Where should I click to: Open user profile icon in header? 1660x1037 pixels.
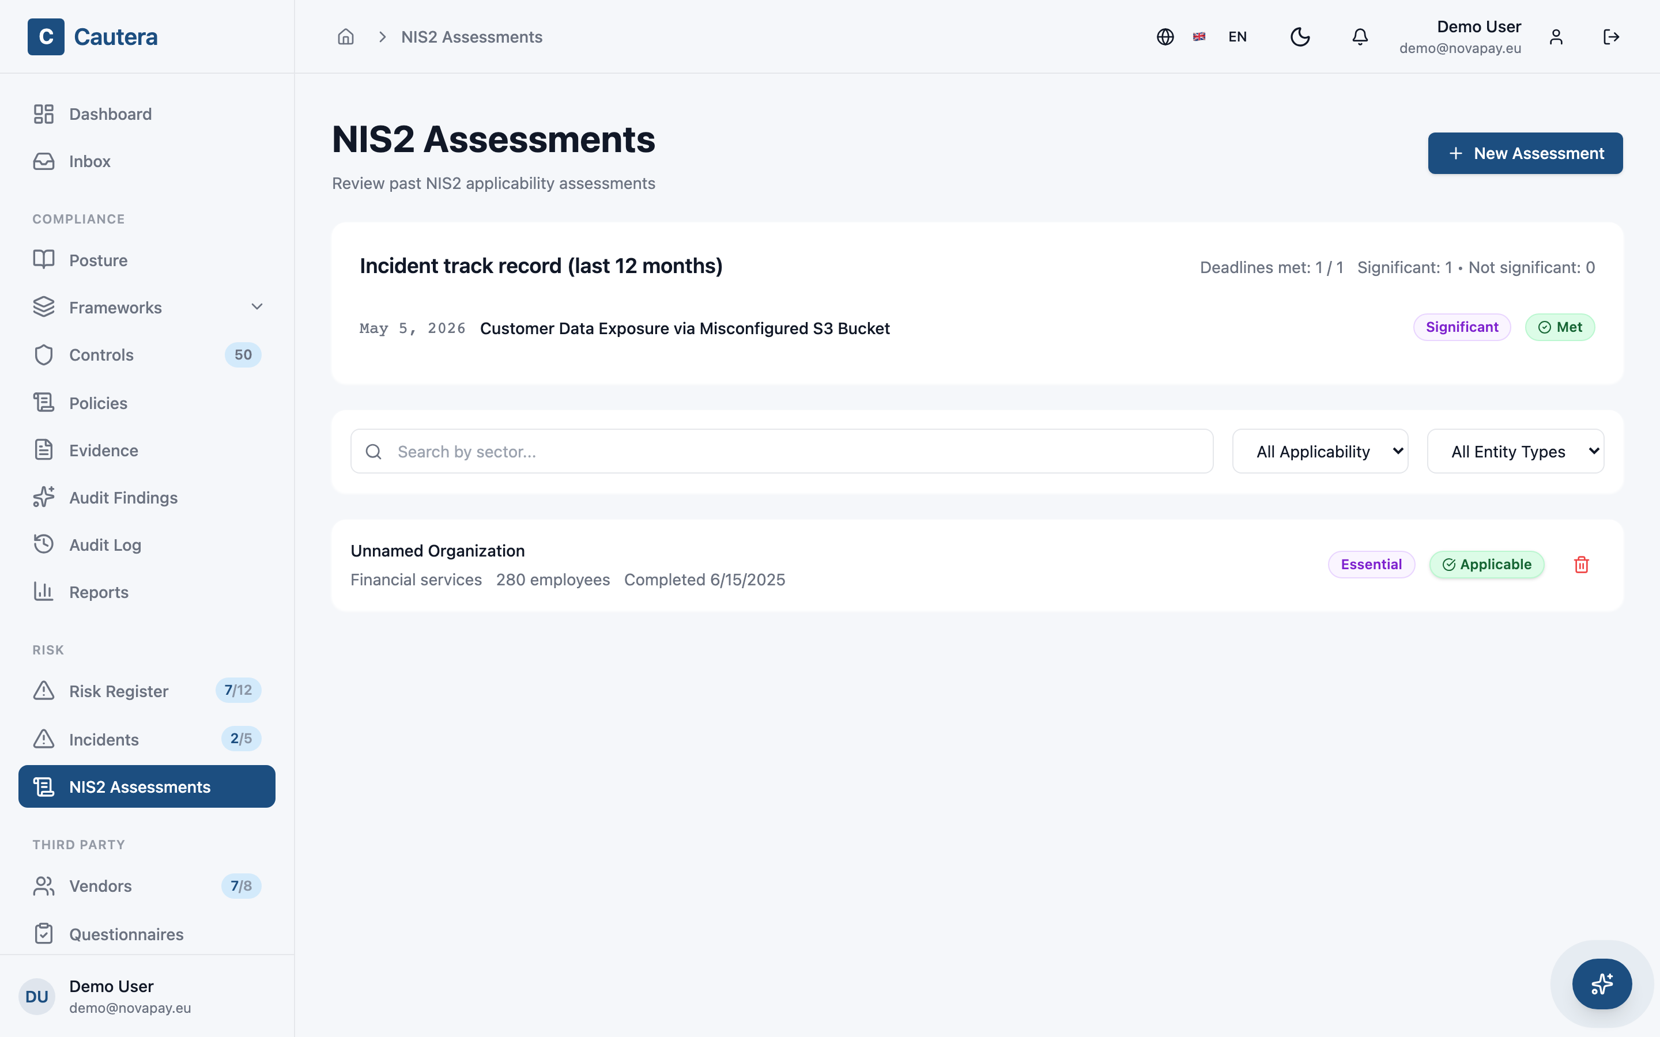(x=1556, y=36)
